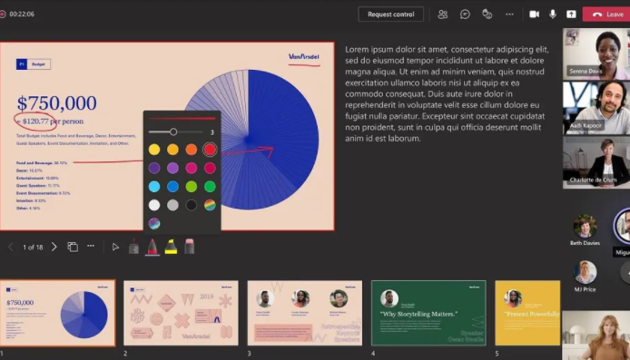Leave the meeting

(x=607, y=14)
